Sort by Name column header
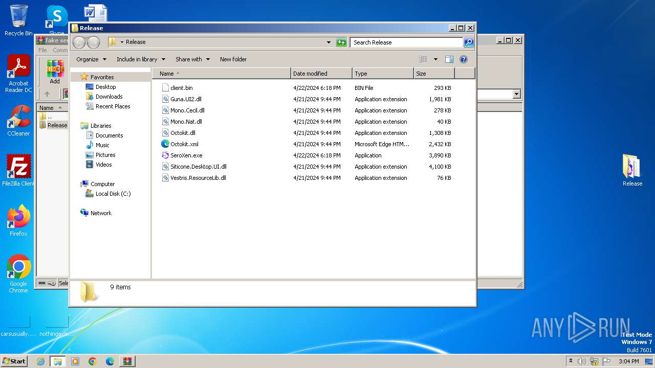655x368 pixels. [222, 74]
